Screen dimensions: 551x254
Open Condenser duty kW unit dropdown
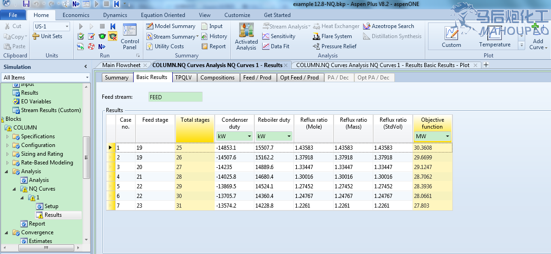click(250, 136)
